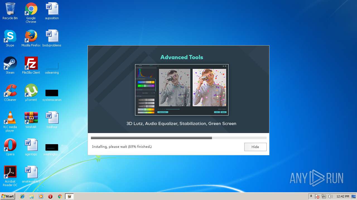Viewport: 357px width, 200px height.
Task: Select the Google Chrome desktop shortcut
Action: pos(31,13)
